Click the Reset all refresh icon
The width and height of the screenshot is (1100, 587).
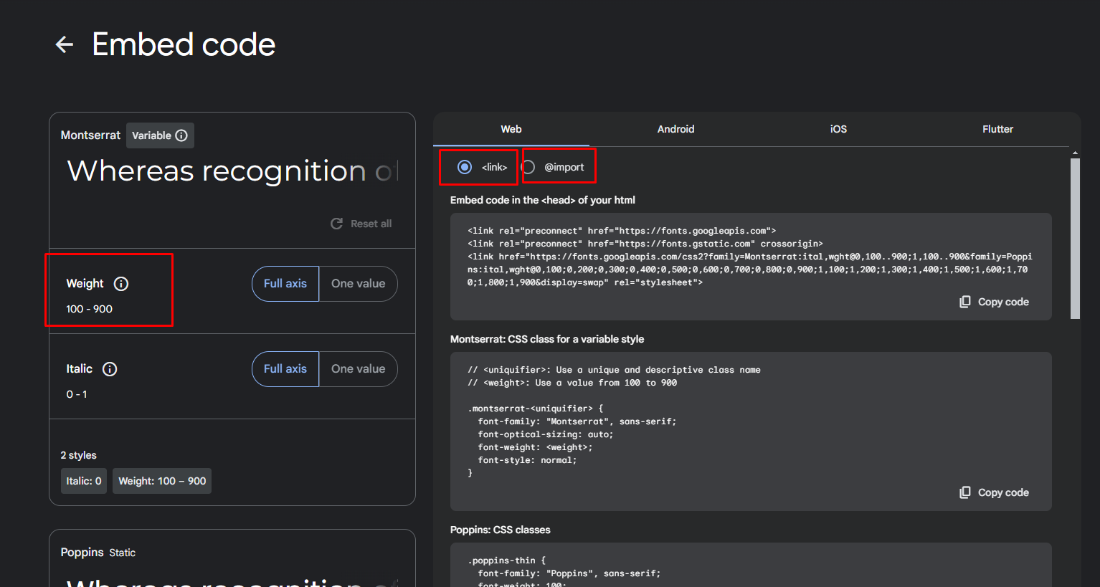(336, 224)
